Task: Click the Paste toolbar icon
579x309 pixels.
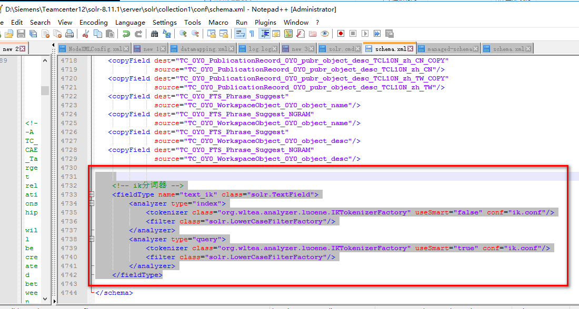Action: [109, 34]
